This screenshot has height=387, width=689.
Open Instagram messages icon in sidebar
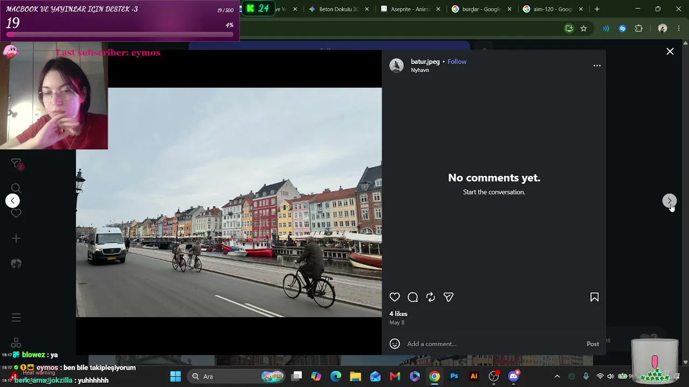tap(16, 164)
